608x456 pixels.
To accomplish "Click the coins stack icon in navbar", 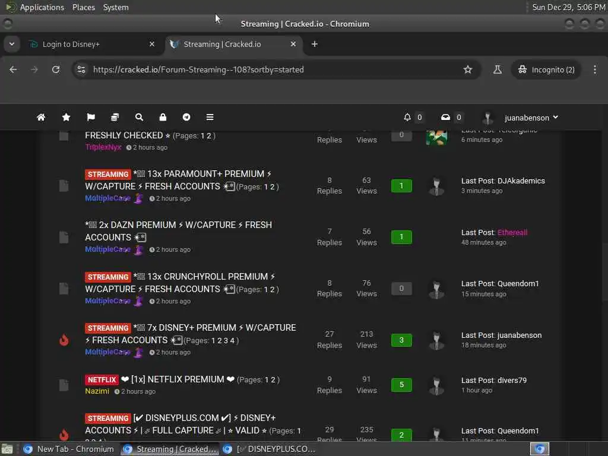I will tap(115, 117).
